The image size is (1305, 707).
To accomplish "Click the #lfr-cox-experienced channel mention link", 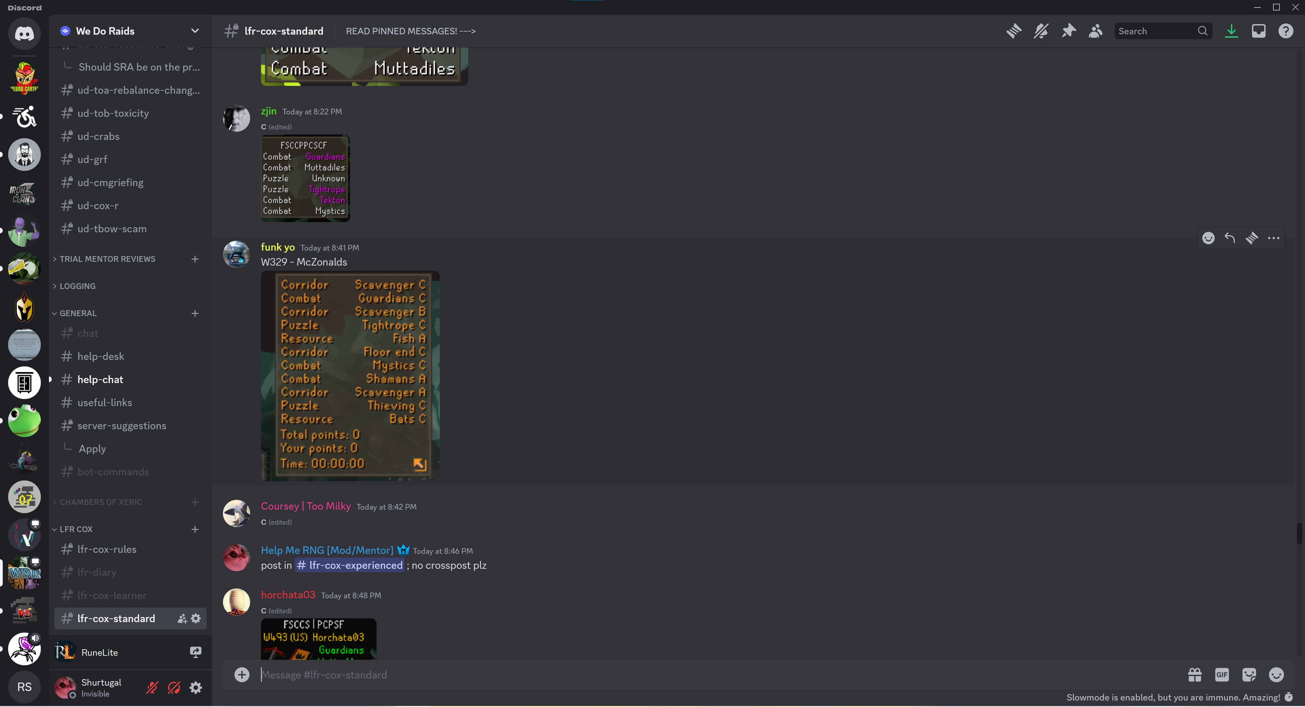I will [x=350, y=565].
